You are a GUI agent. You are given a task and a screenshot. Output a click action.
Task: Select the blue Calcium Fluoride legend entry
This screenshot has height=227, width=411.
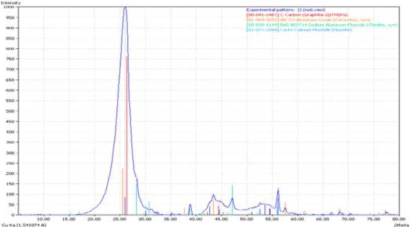click(x=299, y=30)
